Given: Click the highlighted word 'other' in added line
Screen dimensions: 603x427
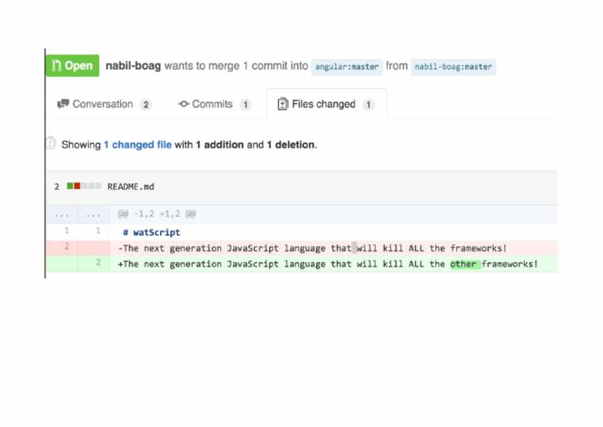Looking at the screenshot, I should click(x=464, y=264).
